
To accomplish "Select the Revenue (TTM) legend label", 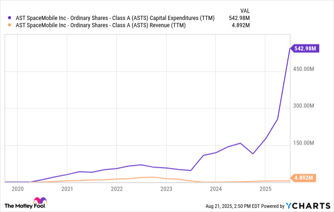I will point(101,25).
